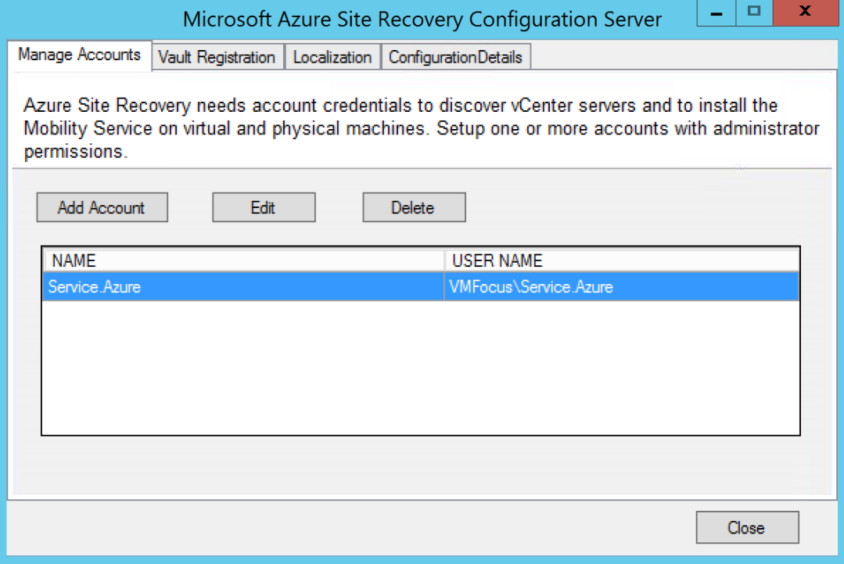Minimize the Configuration Server window
Image resolution: width=844 pixels, height=564 pixels.
point(715,13)
